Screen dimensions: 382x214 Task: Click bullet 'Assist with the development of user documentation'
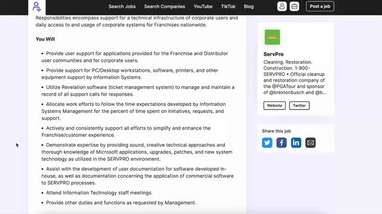pyautogui.click(x=137, y=176)
